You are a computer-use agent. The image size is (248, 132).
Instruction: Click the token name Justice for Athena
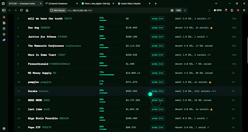42,37
